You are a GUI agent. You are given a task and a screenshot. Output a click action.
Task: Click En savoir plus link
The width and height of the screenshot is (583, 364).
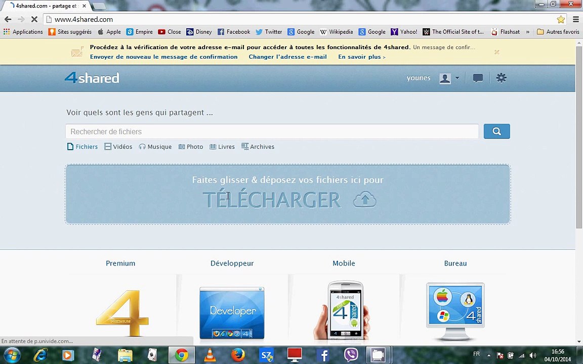click(x=362, y=57)
